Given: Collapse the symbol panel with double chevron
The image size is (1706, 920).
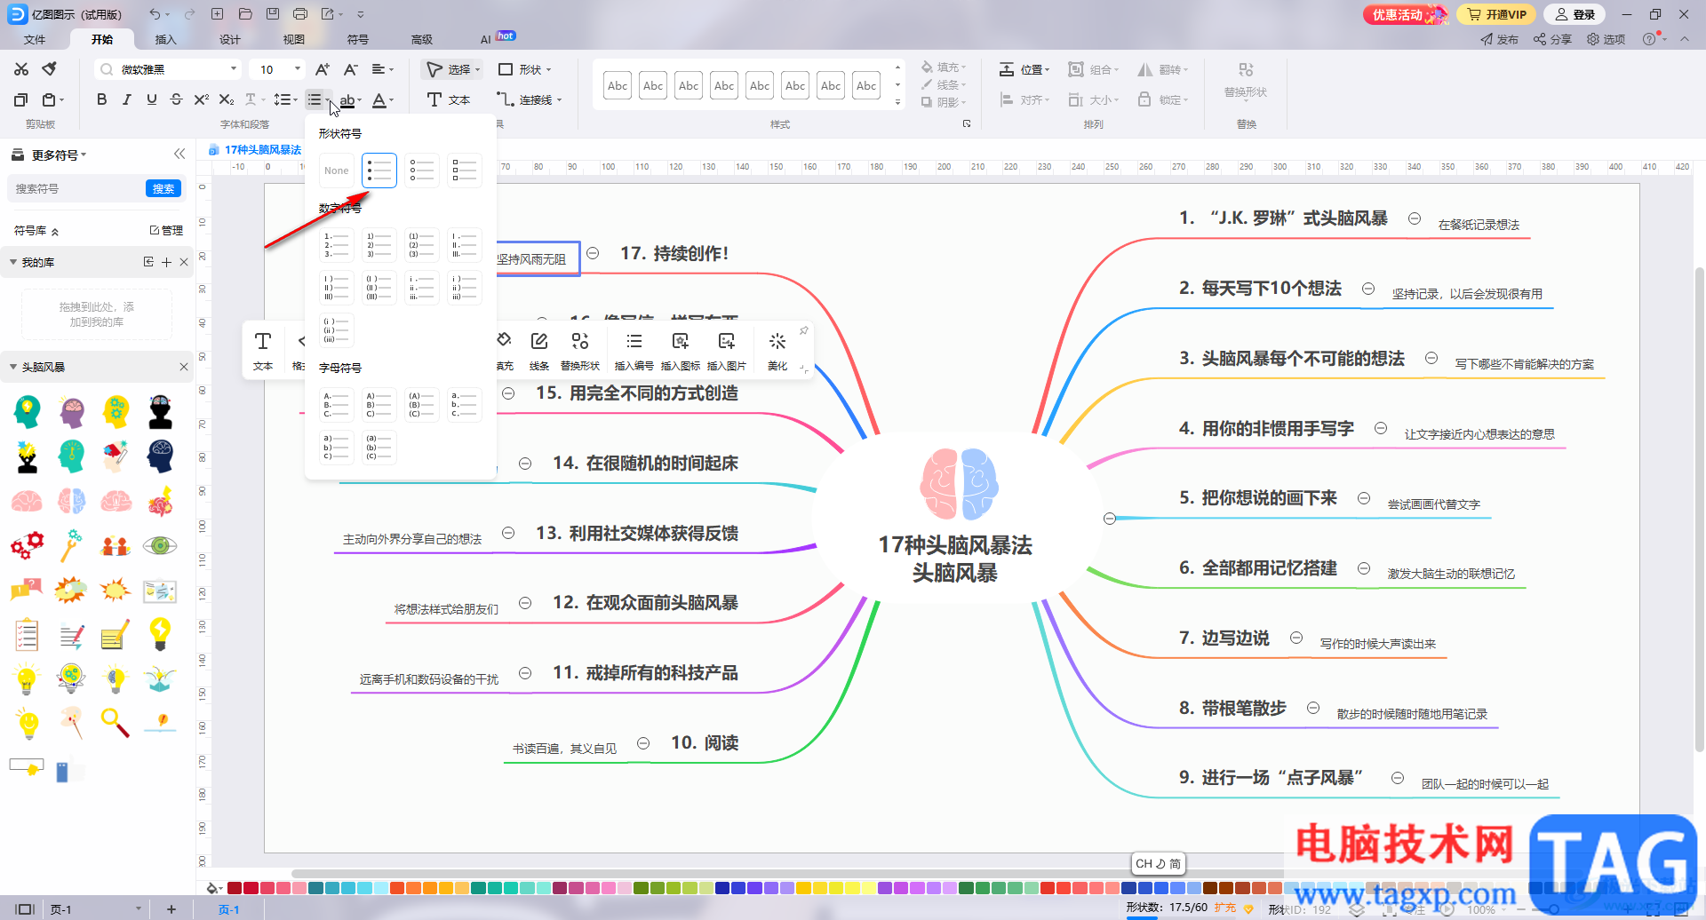Looking at the screenshot, I should click(179, 154).
